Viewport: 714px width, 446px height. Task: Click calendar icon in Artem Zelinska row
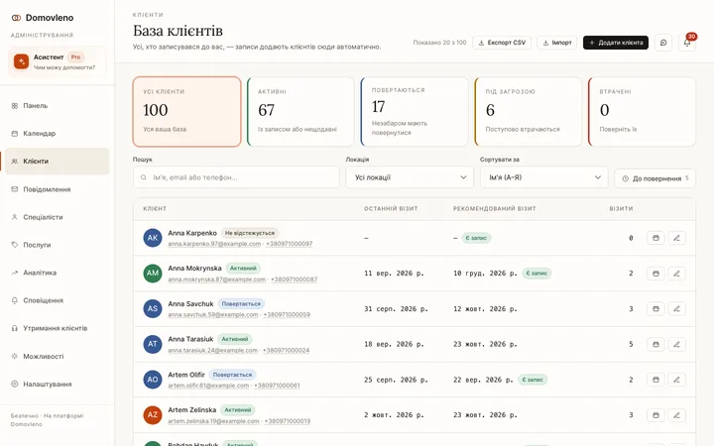tap(655, 415)
